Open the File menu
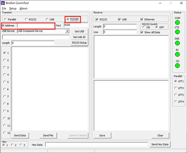187x153 pixels. tap(4, 9)
